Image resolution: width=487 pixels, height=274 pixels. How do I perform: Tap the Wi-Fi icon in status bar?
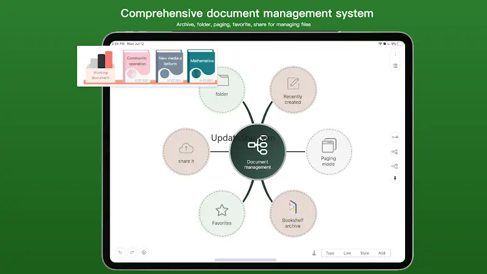coord(380,44)
